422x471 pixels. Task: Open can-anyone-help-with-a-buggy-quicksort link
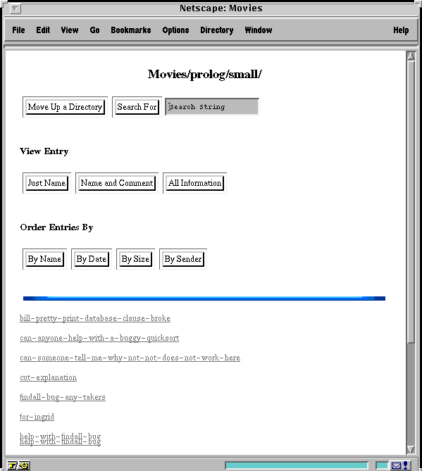(99, 338)
